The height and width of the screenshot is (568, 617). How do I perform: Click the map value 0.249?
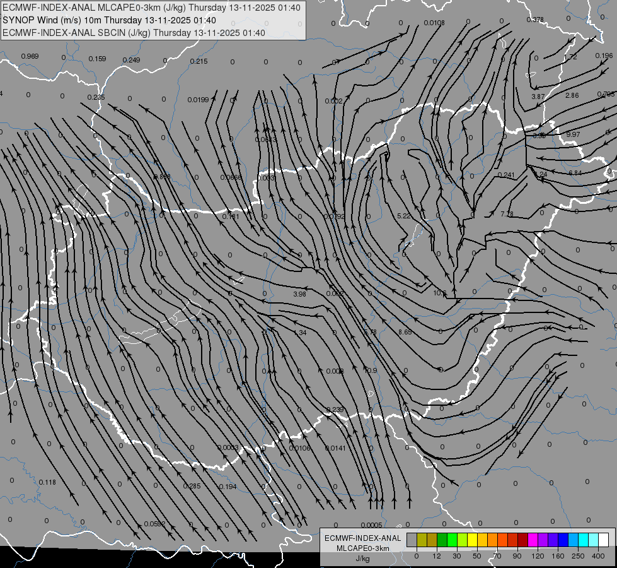tap(132, 60)
